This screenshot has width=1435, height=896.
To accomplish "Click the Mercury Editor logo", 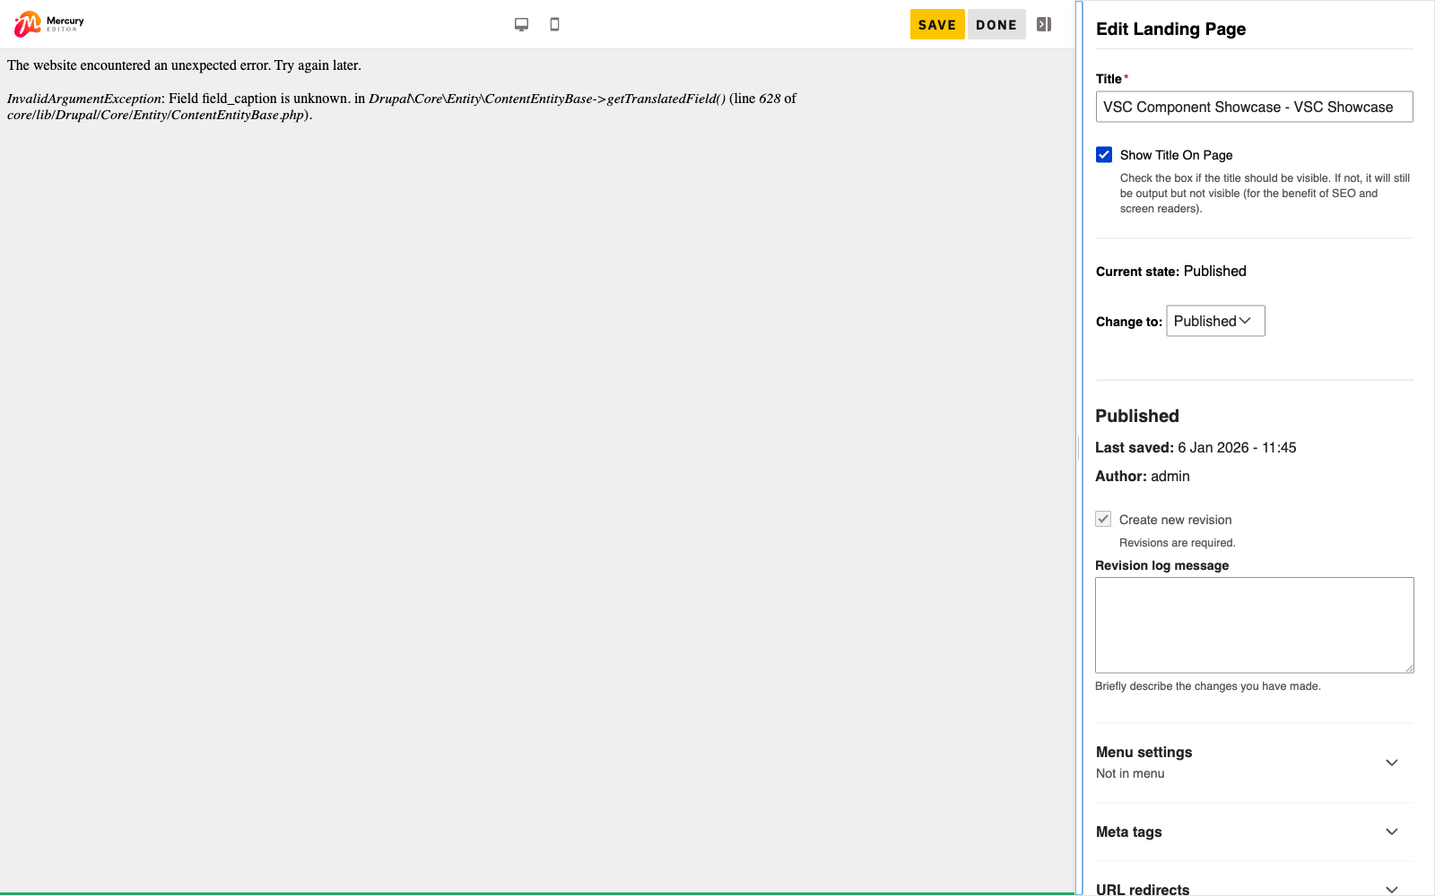I will [x=49, y=24].
